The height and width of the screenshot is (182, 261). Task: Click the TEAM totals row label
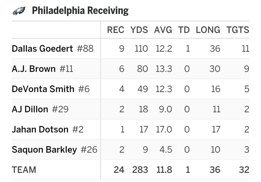tap(24, 170)
